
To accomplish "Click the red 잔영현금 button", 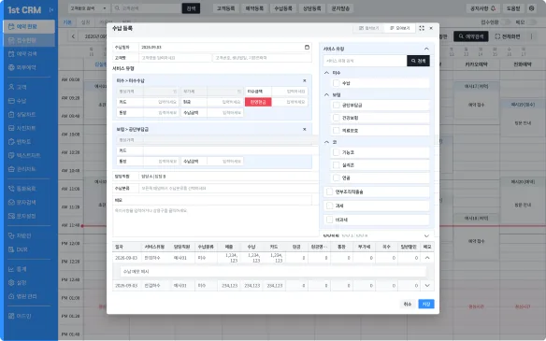I will pyautogui.click(x=258, y=102).
